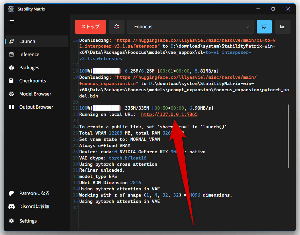Viewport: 300px width, 235px height.
Task: Click the 6.25M/6.25M download progress bar
Action: (x=106, y=71)
